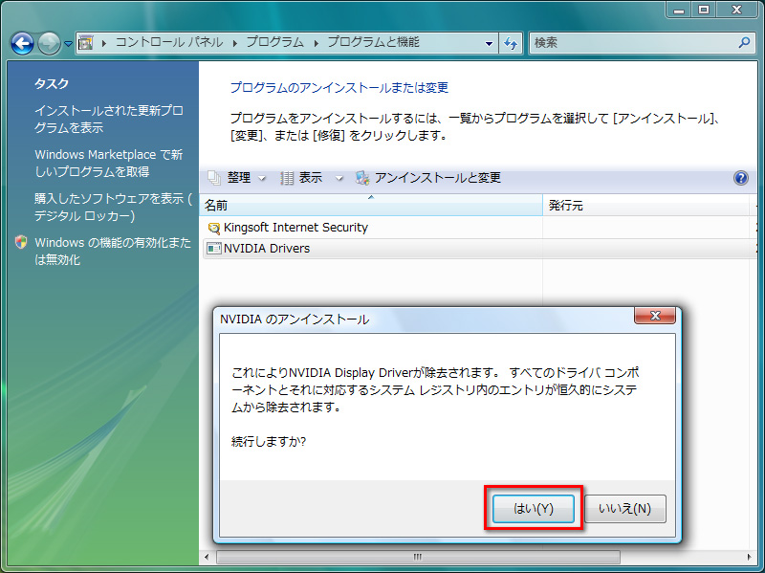Viewport: 765px width, 573px height.
Task: Open インストールされた更新プログラムを表示 link
Action: tap(109, 119)
